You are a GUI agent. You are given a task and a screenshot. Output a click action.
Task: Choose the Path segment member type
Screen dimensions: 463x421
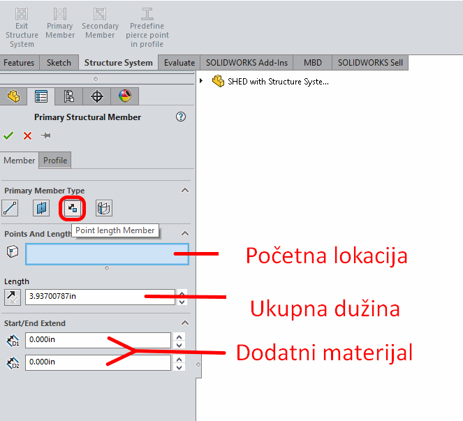tap(10, 207)
